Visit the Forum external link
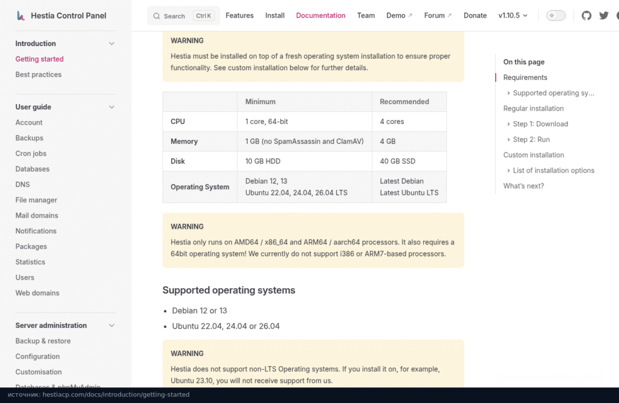 [438, 15]
